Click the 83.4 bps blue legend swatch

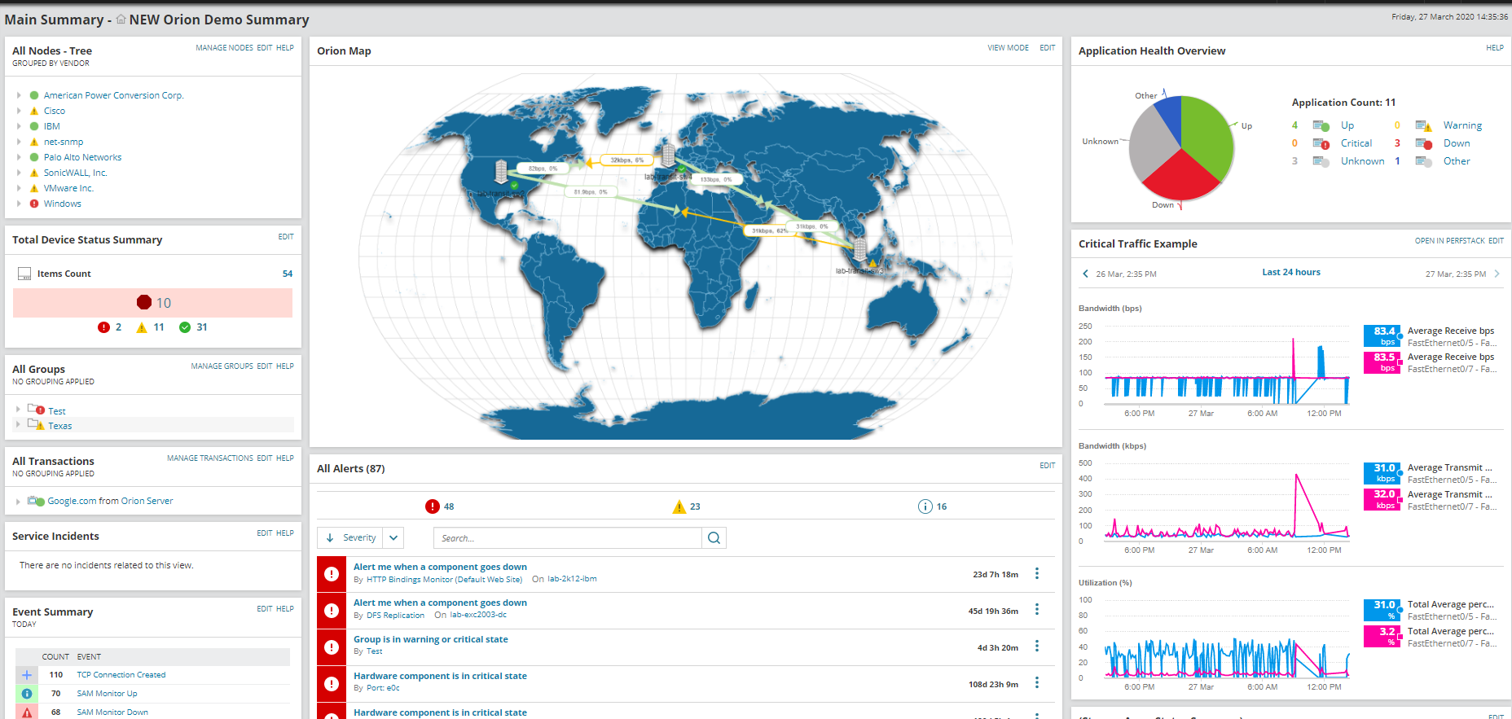[1383, 336]
